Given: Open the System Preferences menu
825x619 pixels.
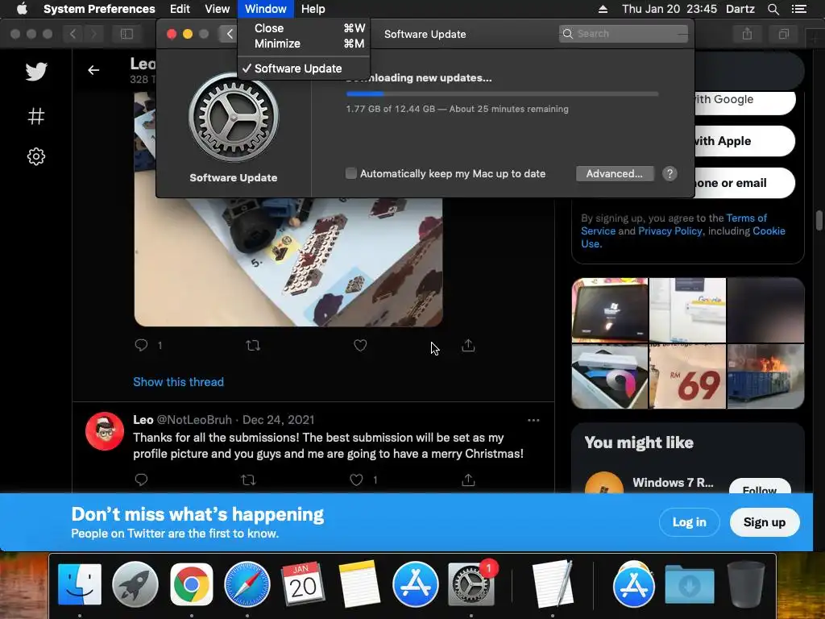Looking at the screenshot, I should pyautogui.click(x=99, y=9).
